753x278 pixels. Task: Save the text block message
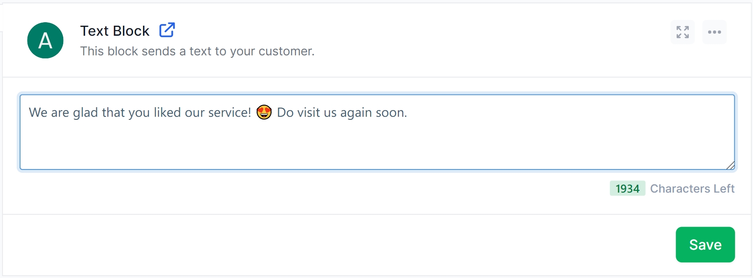point(705,244)
